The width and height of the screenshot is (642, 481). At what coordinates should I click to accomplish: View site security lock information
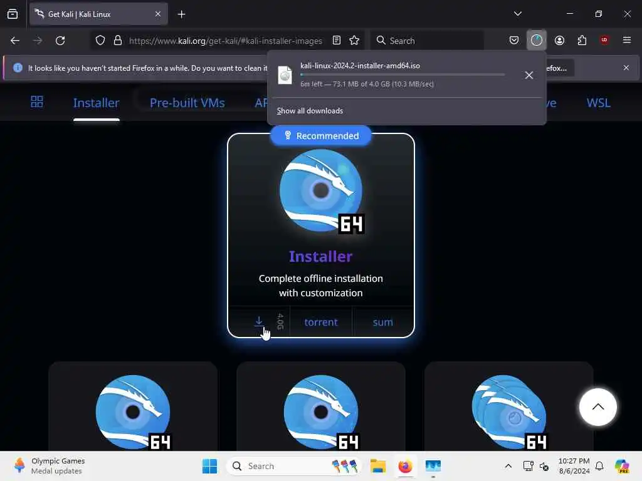coord(118,41)
